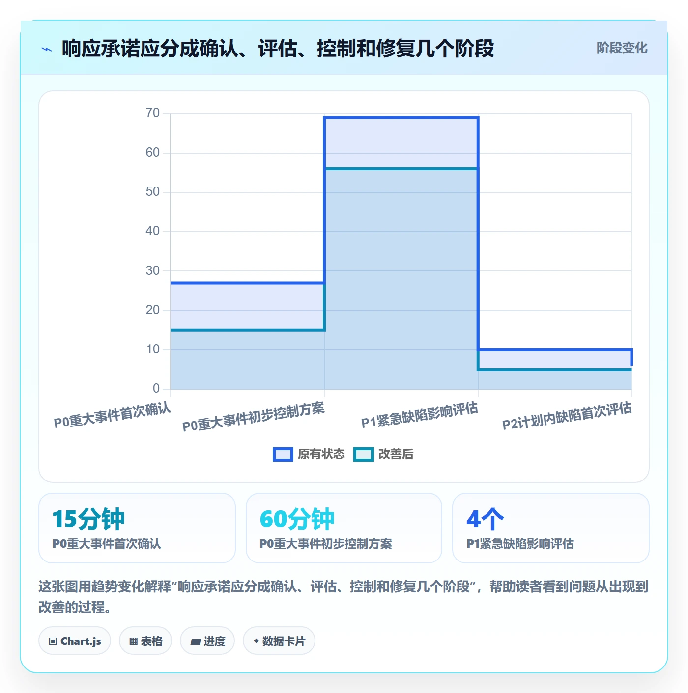The height and width of the screenshot is (693, 688).
Task: Click the y-axis value 50
Action: click(153, 192)
